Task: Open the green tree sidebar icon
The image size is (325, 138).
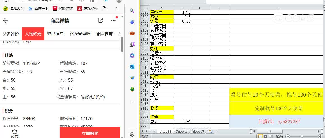Action: point(132,89)
